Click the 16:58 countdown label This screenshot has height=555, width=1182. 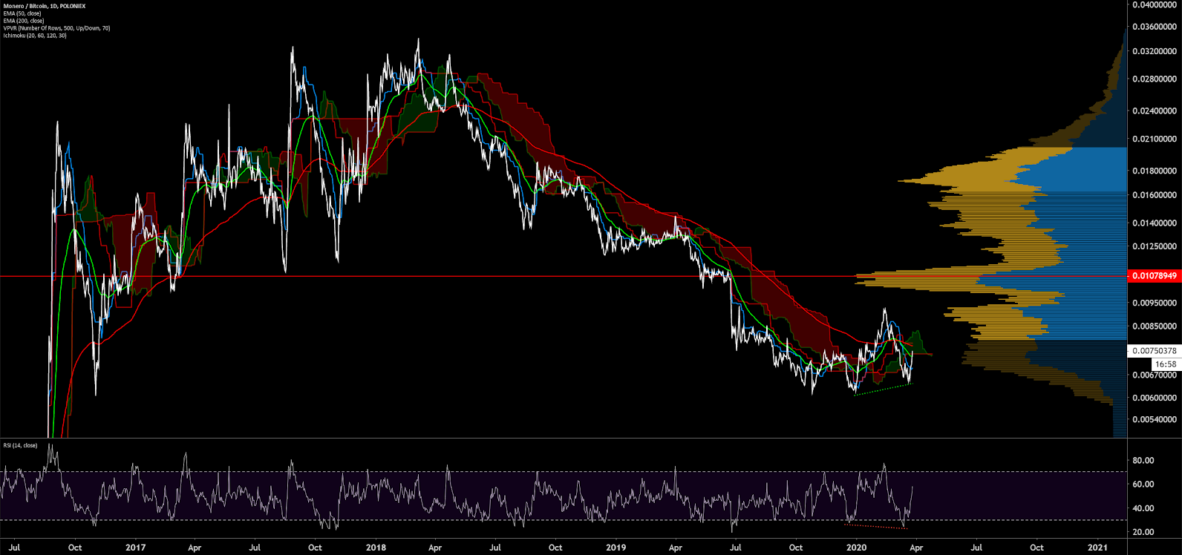(1166, 364)
